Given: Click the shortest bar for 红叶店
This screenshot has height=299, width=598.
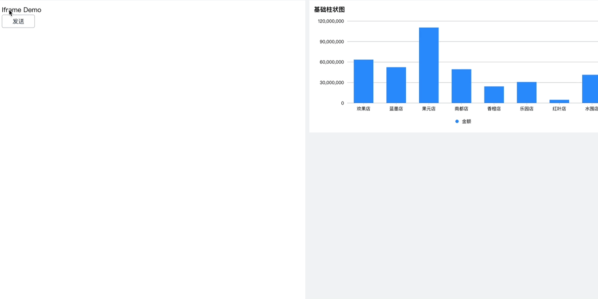Looking at the screenshot, I should [x=559, y=101].
